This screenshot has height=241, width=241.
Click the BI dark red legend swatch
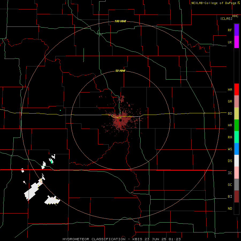[x=236, y=197]
